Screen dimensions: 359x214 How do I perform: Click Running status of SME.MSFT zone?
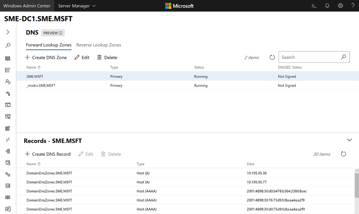point(201,76)
